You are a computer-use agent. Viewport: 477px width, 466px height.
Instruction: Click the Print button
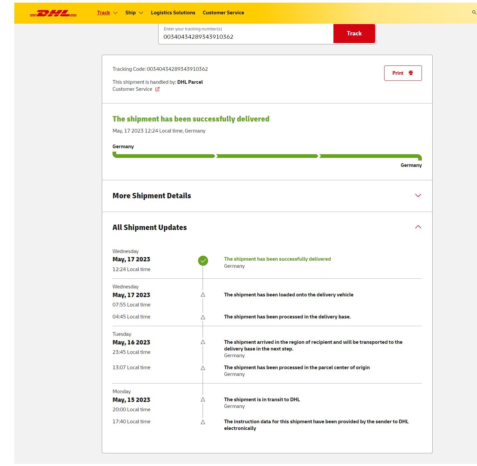pyautogui.click(x=403, y=73)
